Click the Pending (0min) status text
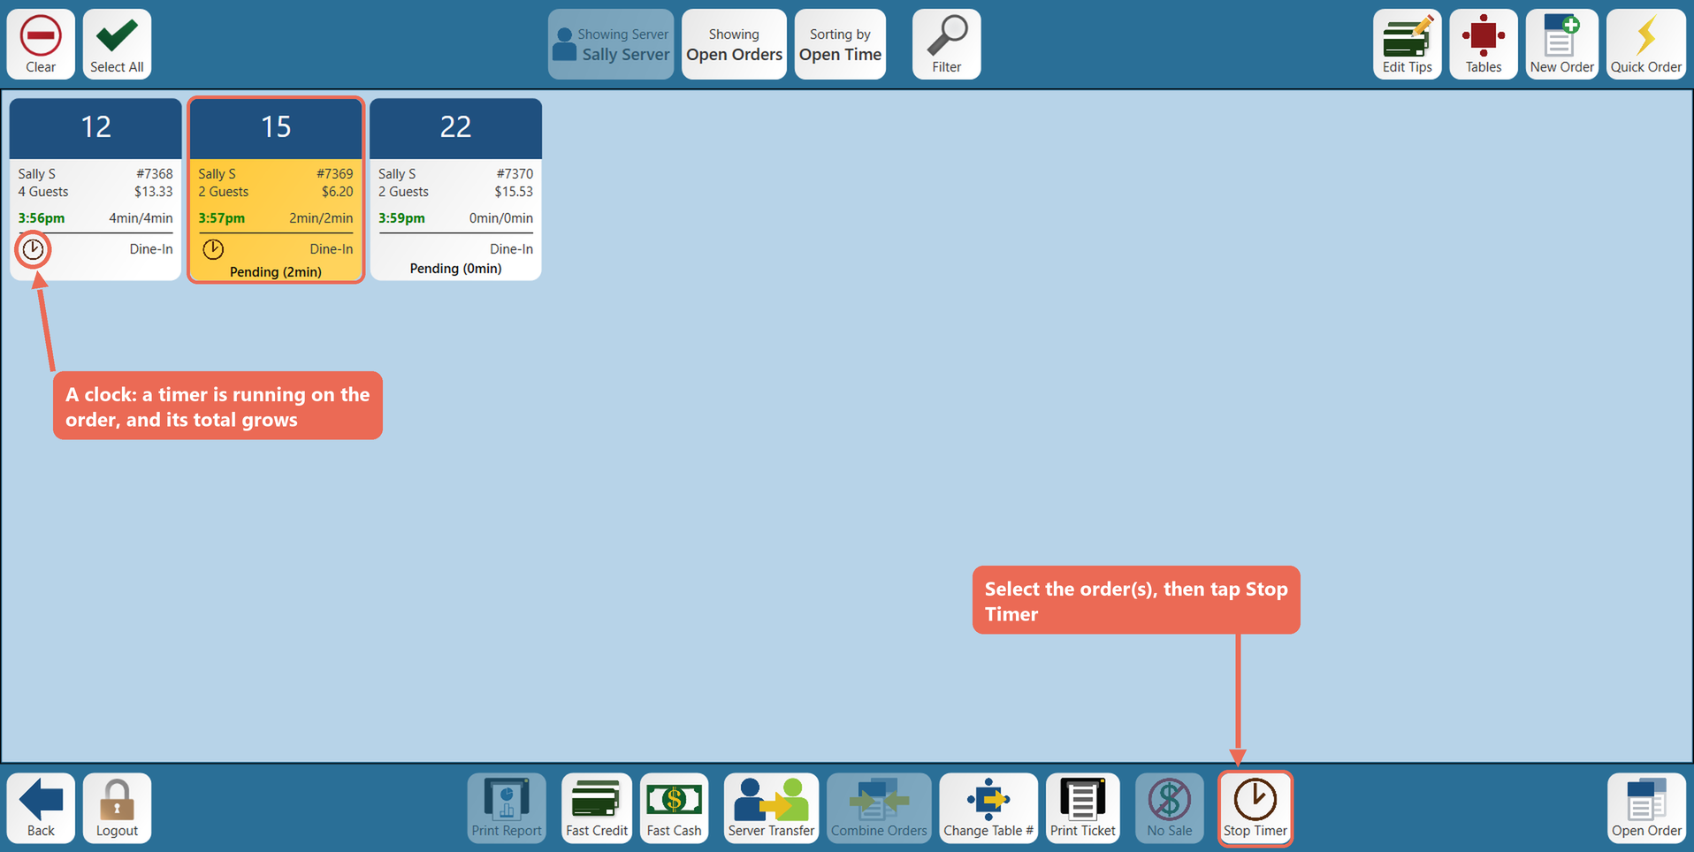This screenshot has height=852, width=1694. pos(455,269)
